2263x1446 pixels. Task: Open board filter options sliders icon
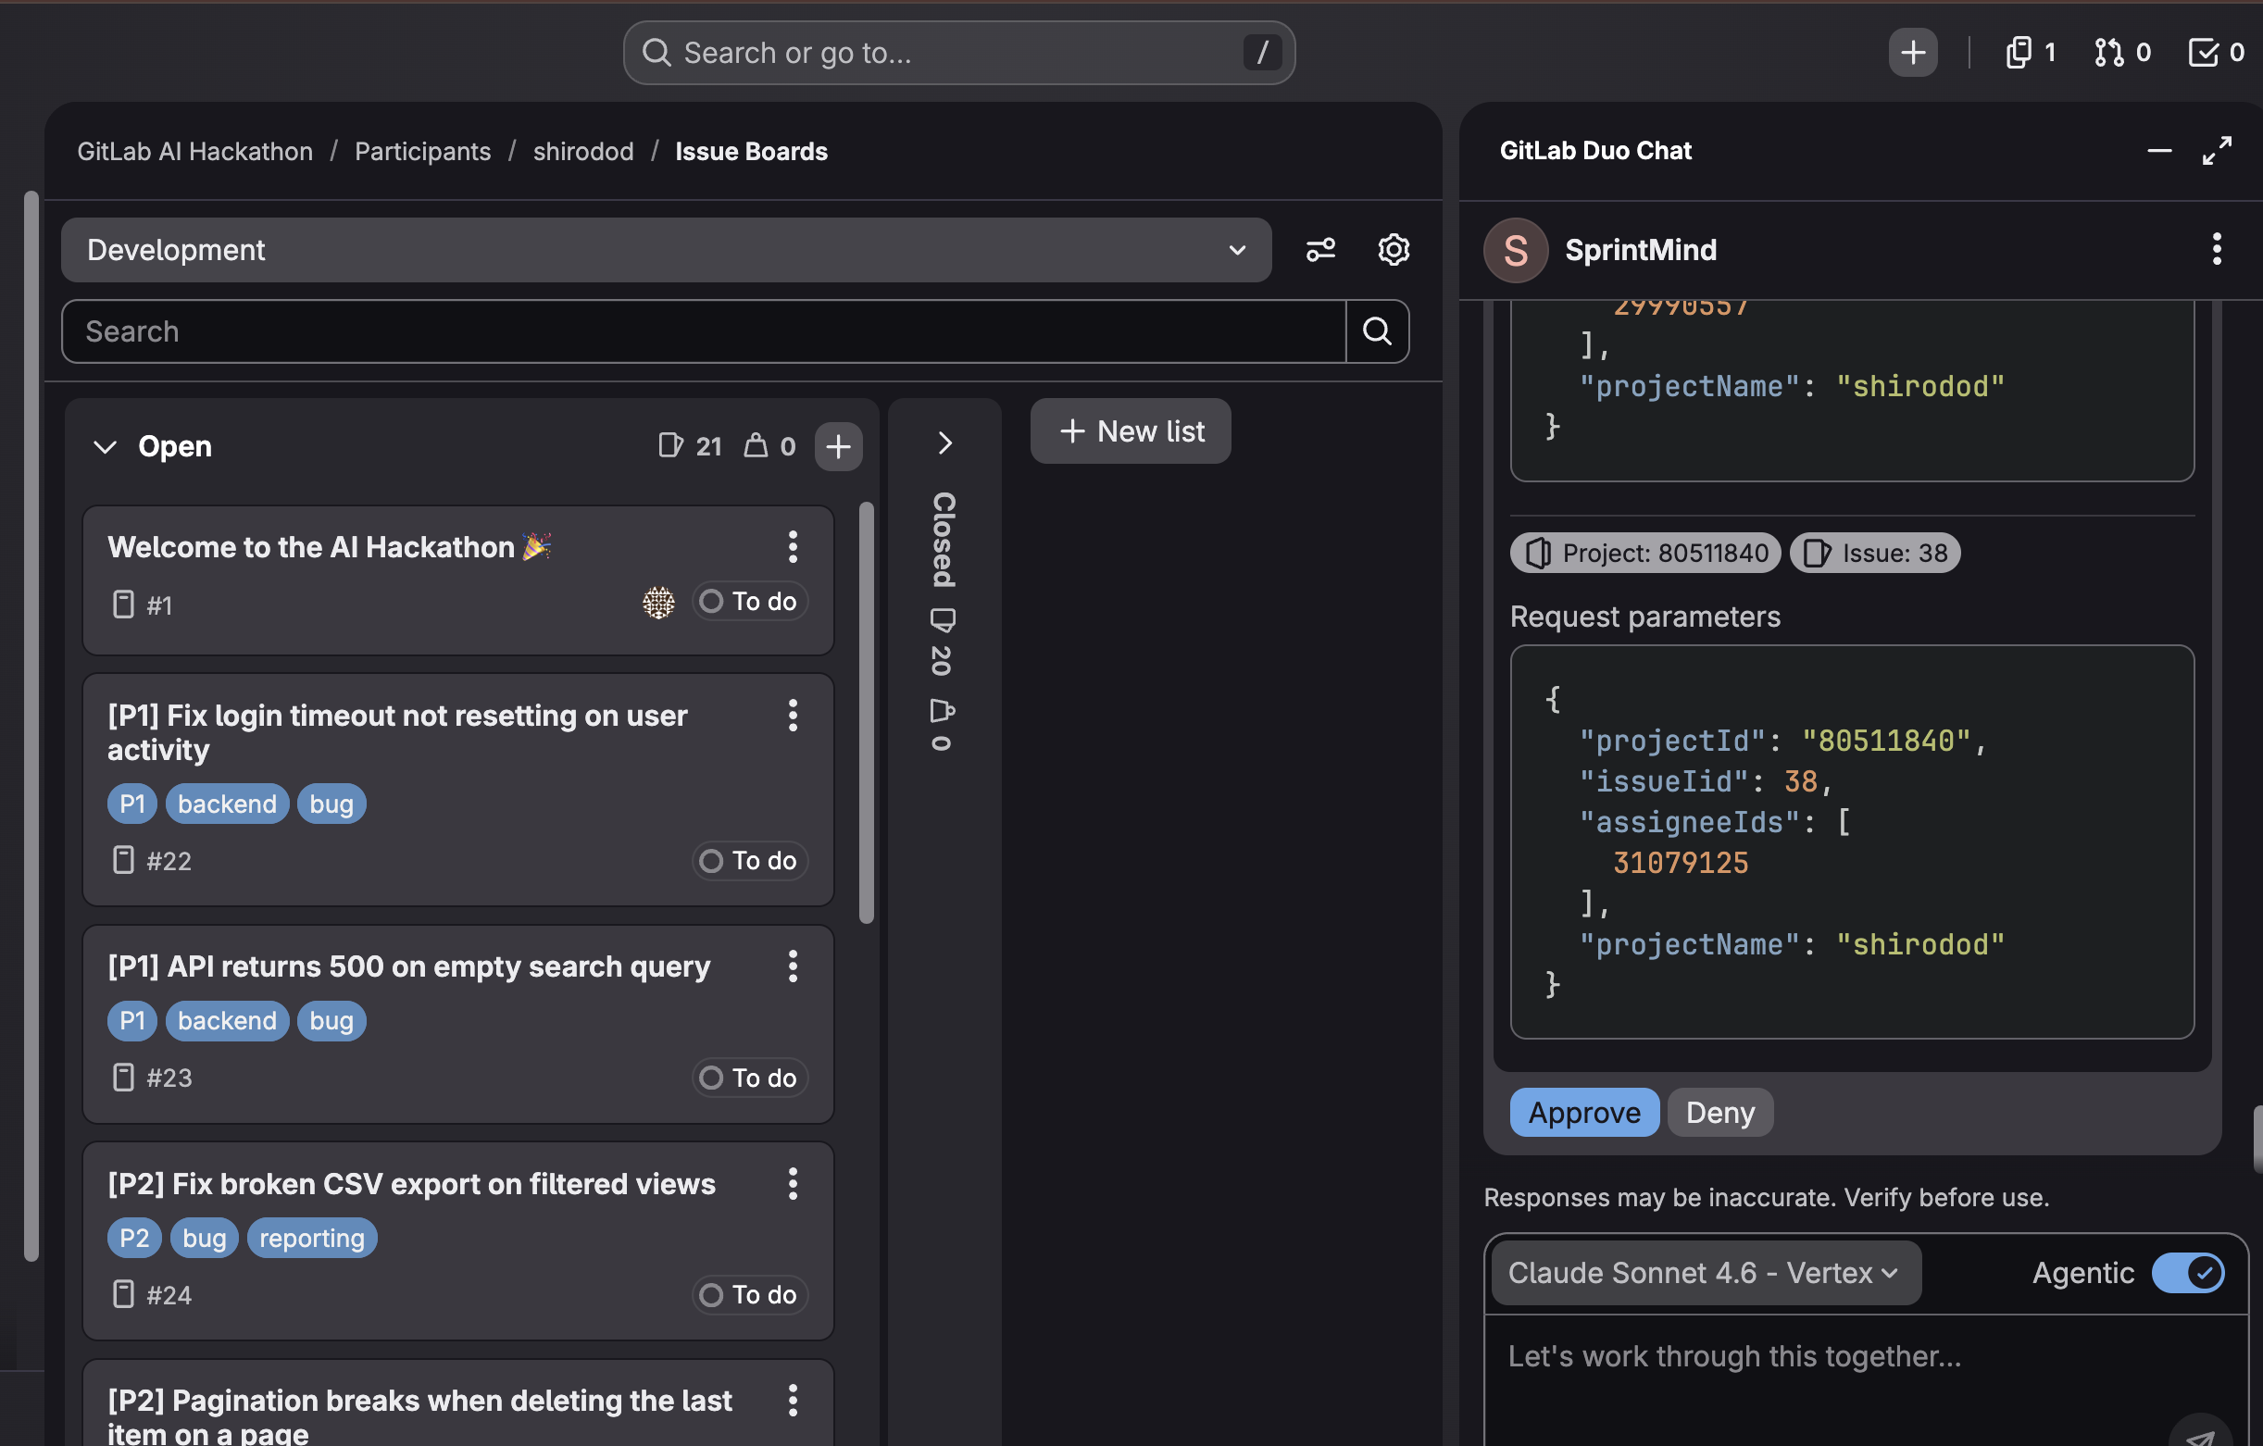point(1319,250)
